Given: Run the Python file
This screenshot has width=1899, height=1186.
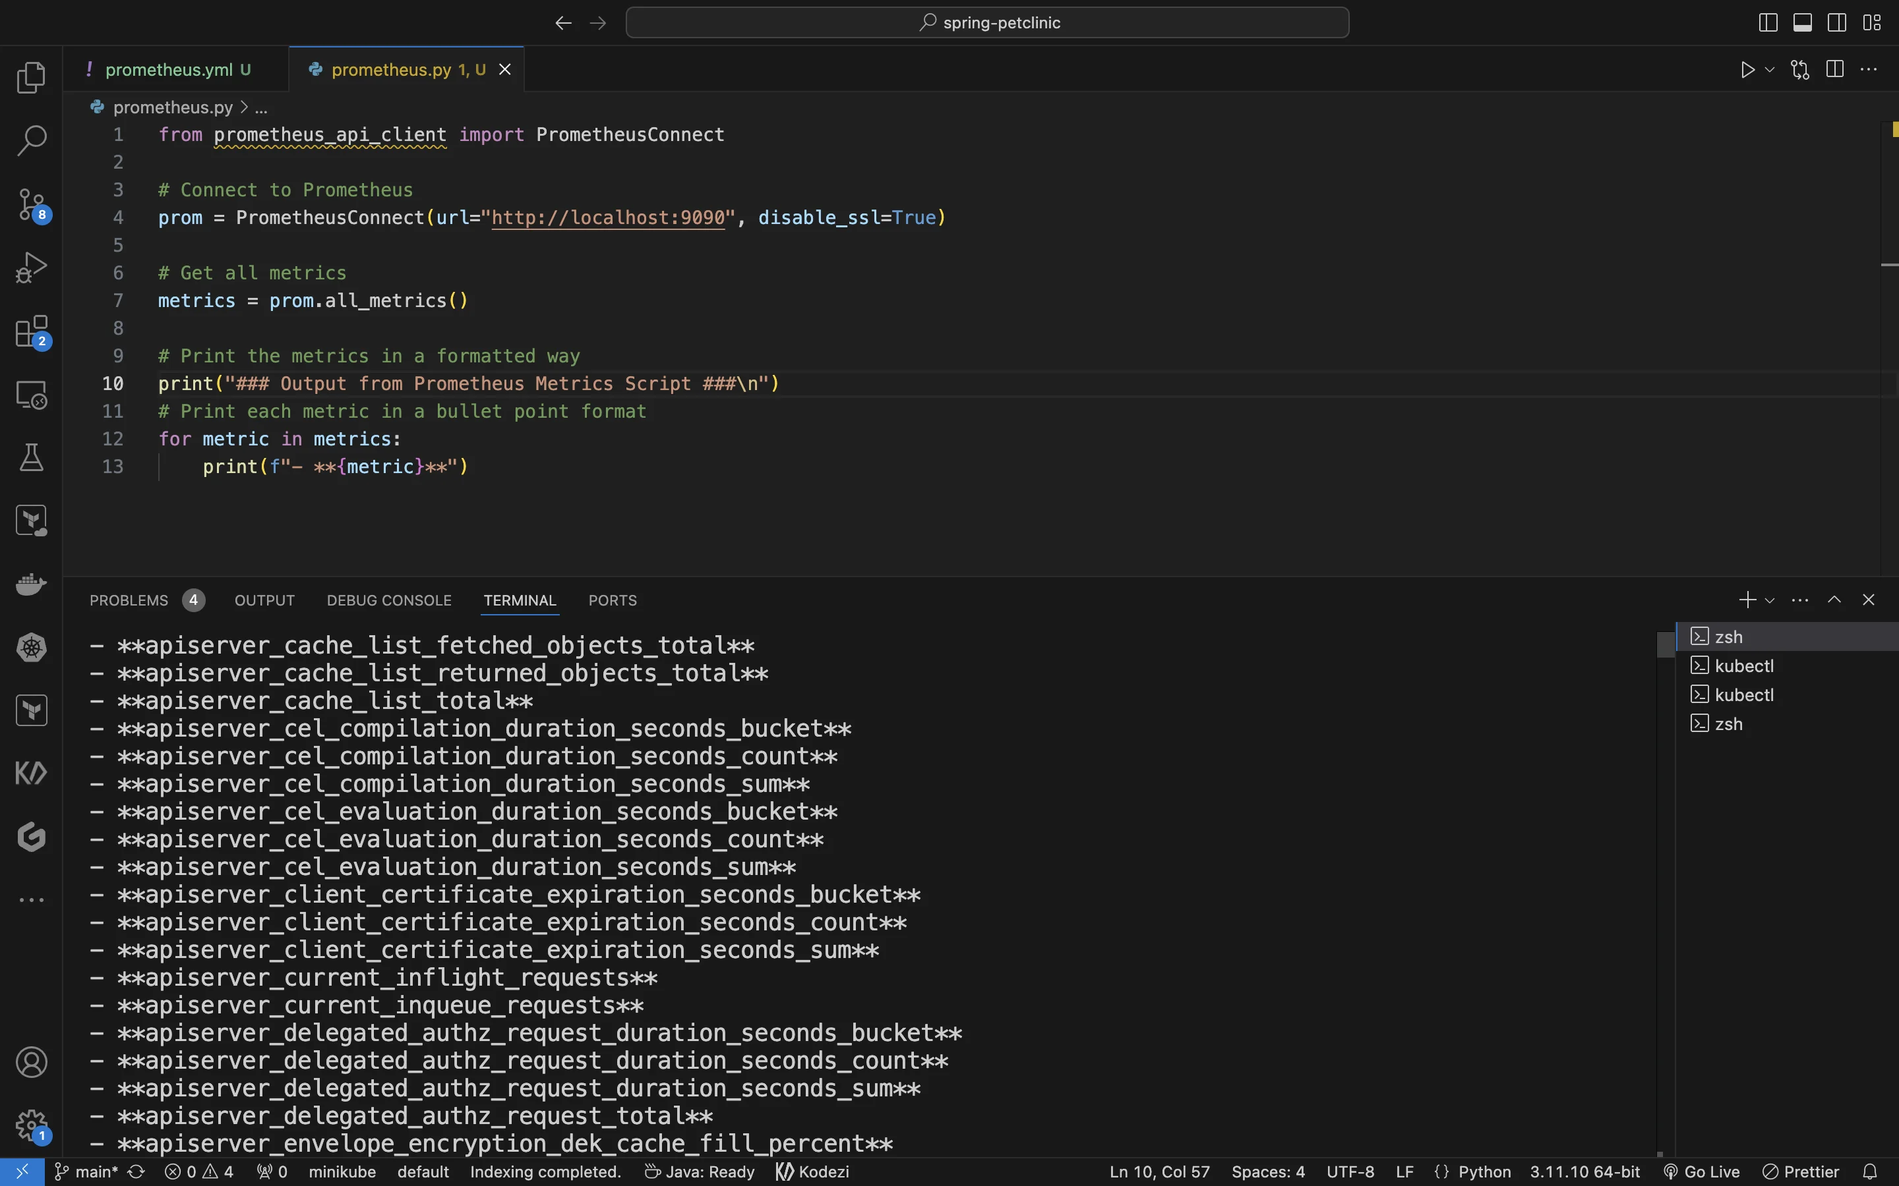Looking at the screenshot, I should pos(1747,70).
